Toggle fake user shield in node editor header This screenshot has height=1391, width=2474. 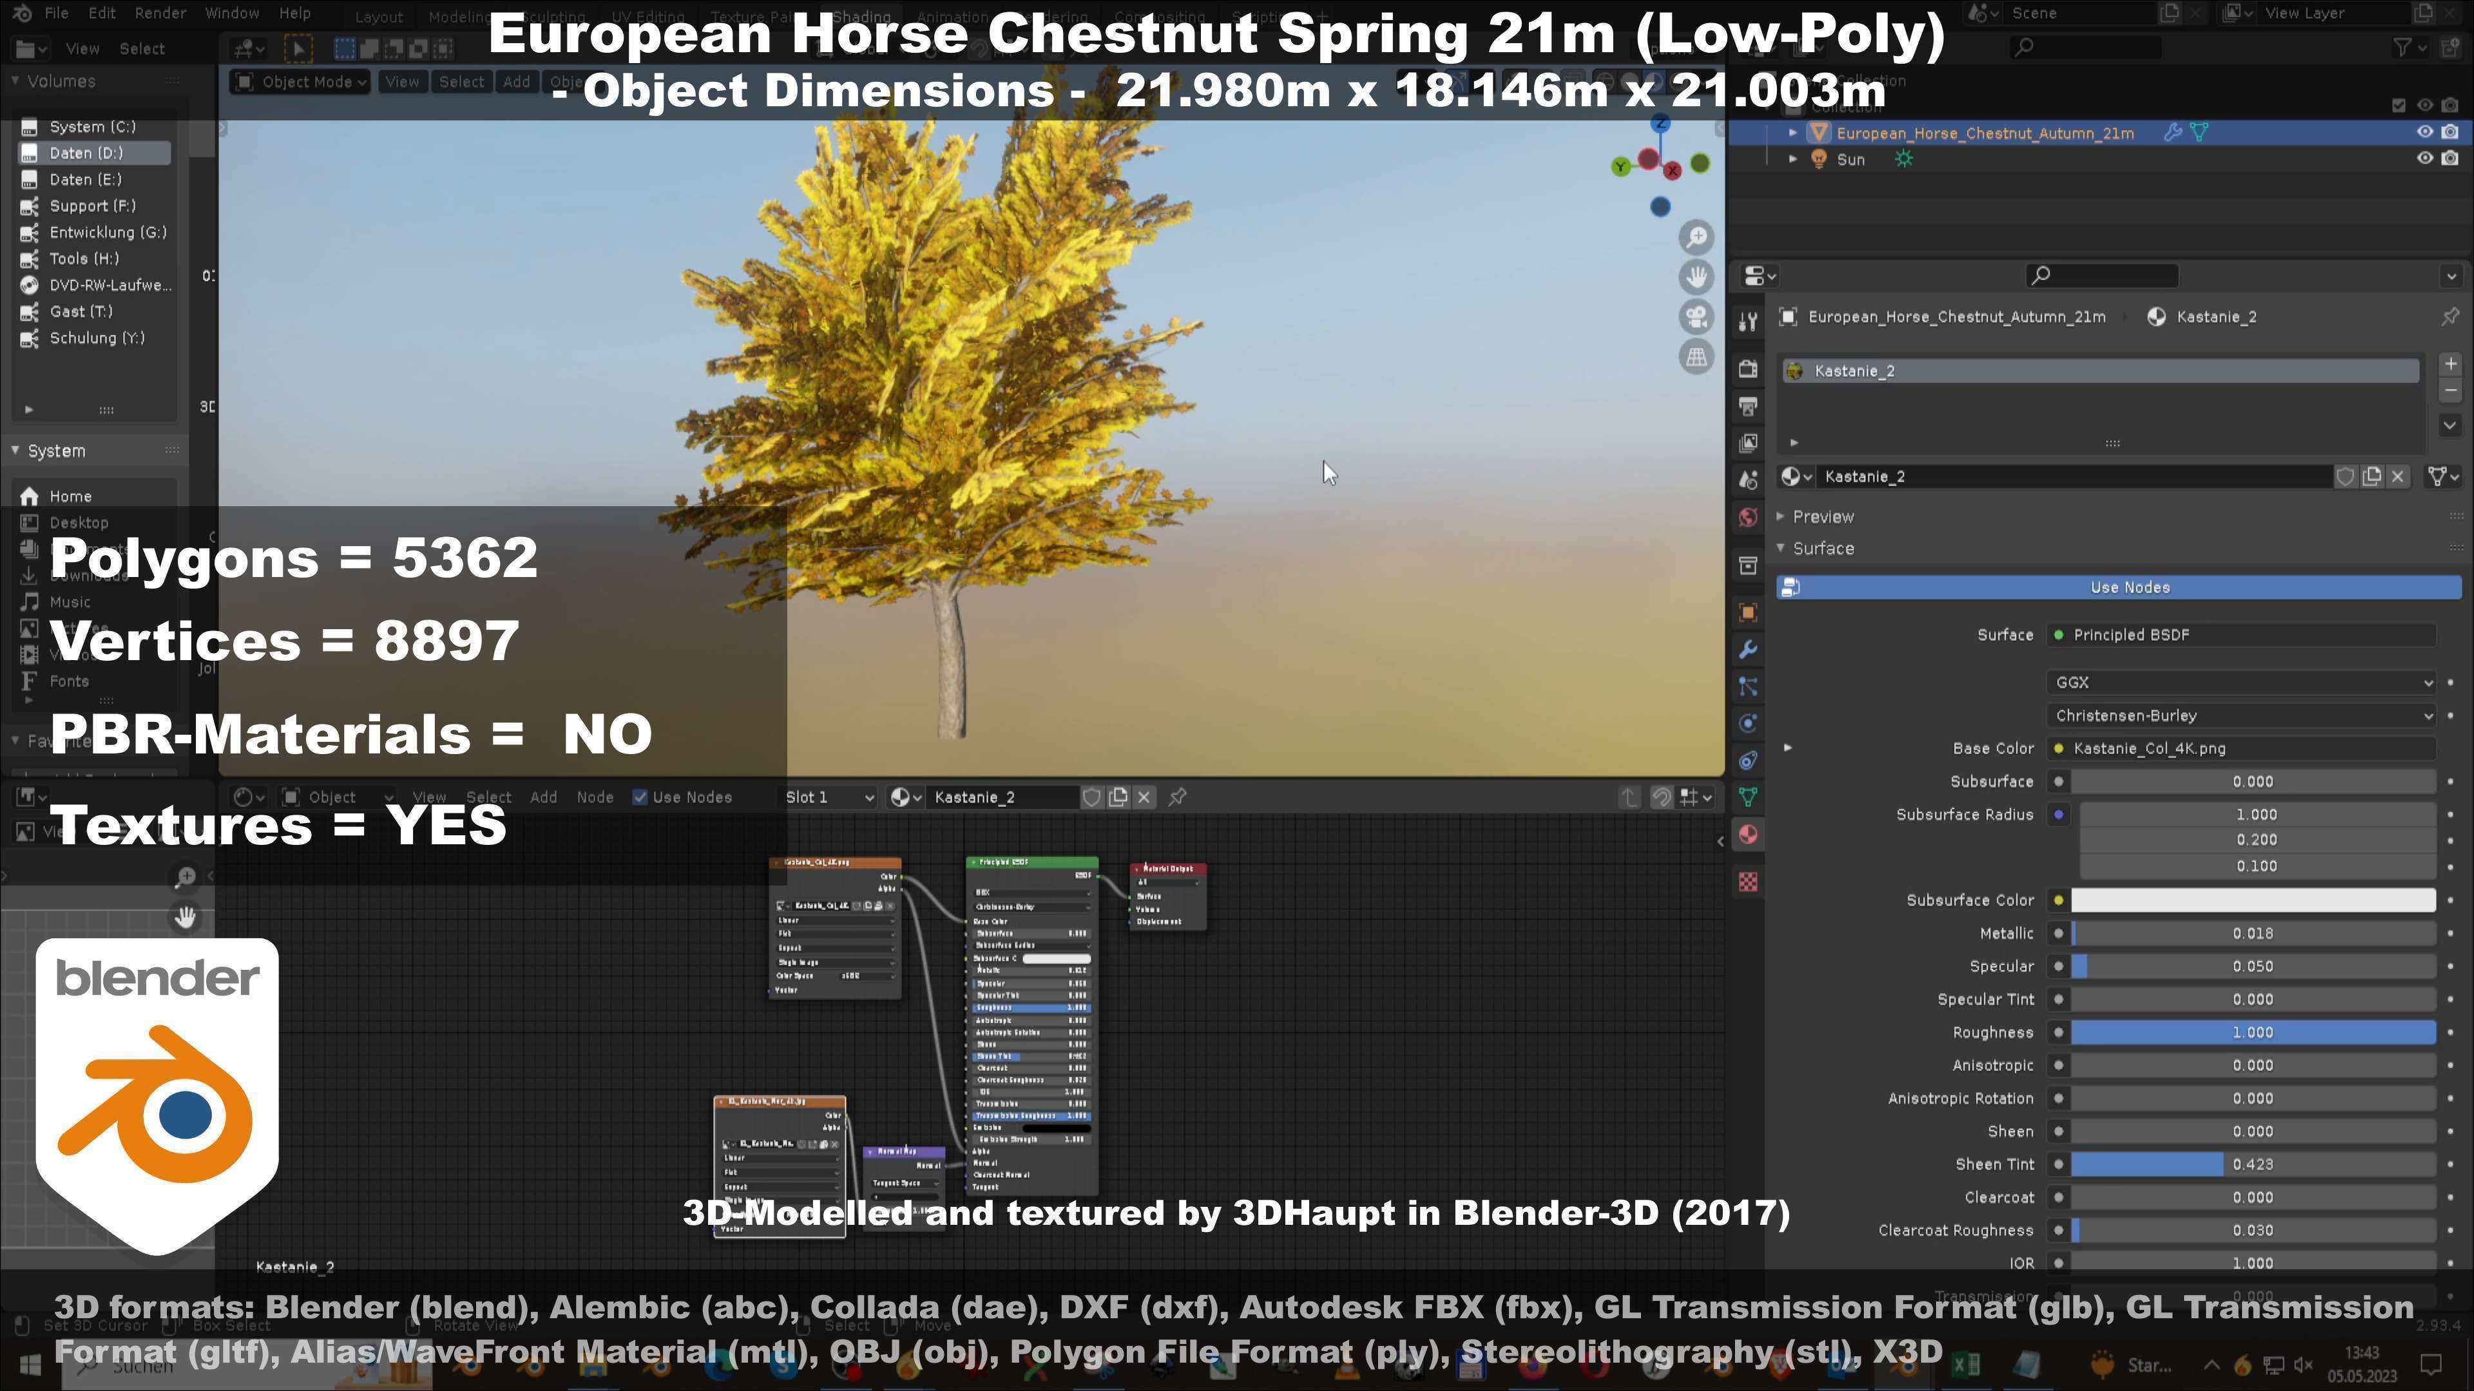pyautogui.click(x=1091, y=798)
